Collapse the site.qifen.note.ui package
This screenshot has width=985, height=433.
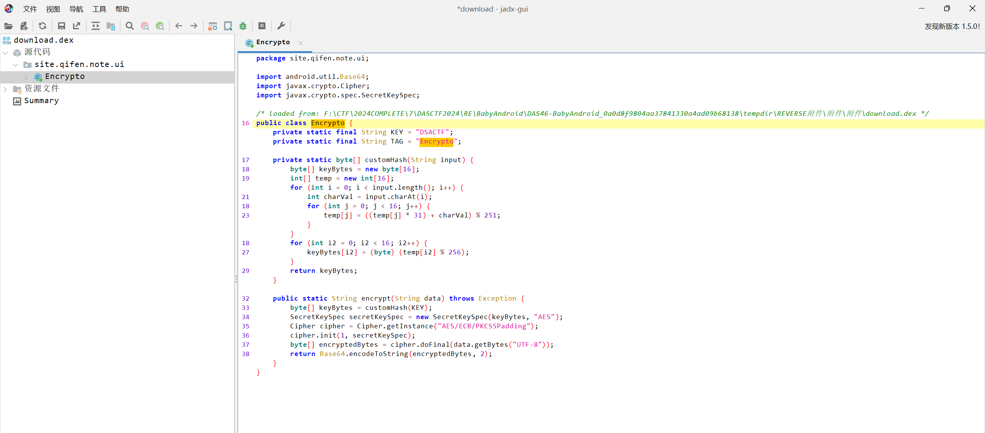[16, 65]
